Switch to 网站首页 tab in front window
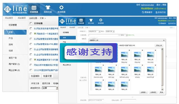This screenshot has height=104, width=179. coord(63,27)
